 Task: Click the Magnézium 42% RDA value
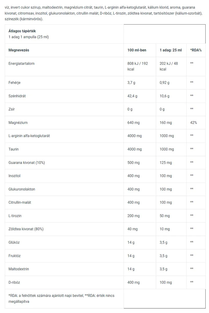coord(193,123)
